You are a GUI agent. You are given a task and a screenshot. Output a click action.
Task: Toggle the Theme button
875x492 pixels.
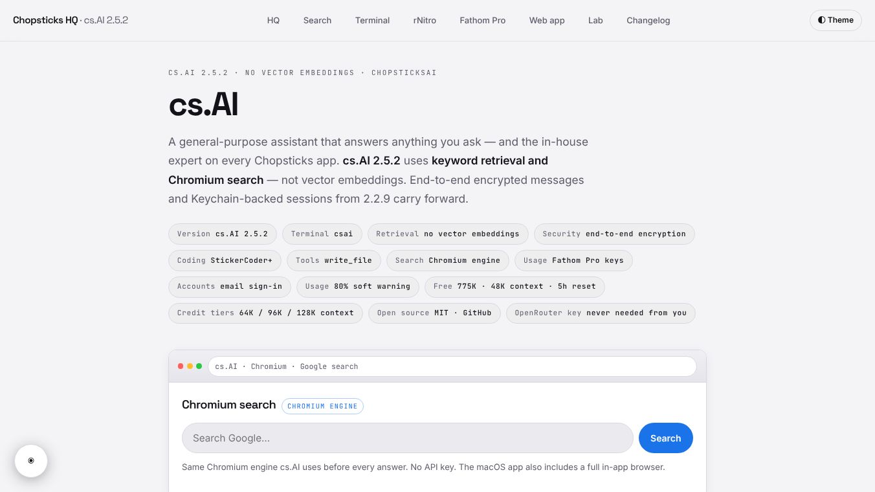836,20
